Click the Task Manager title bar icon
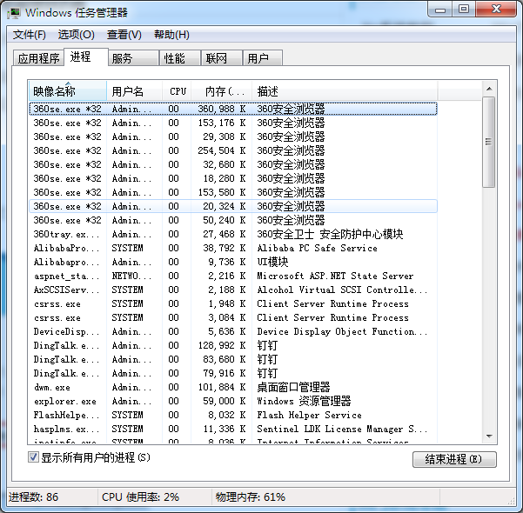Image resolution: width=523 pixels, height=513 pixels. point(13,13)
